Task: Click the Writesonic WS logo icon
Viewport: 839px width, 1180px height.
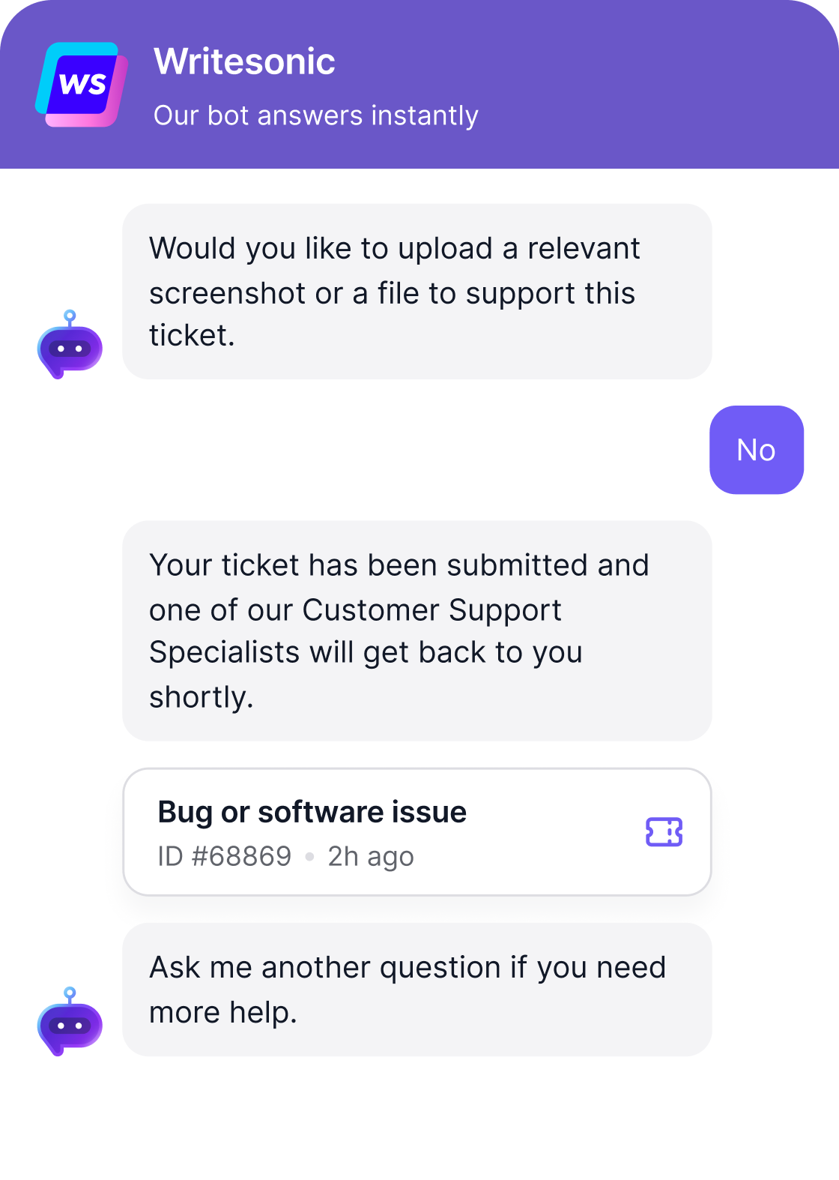Action: point(81,85)
